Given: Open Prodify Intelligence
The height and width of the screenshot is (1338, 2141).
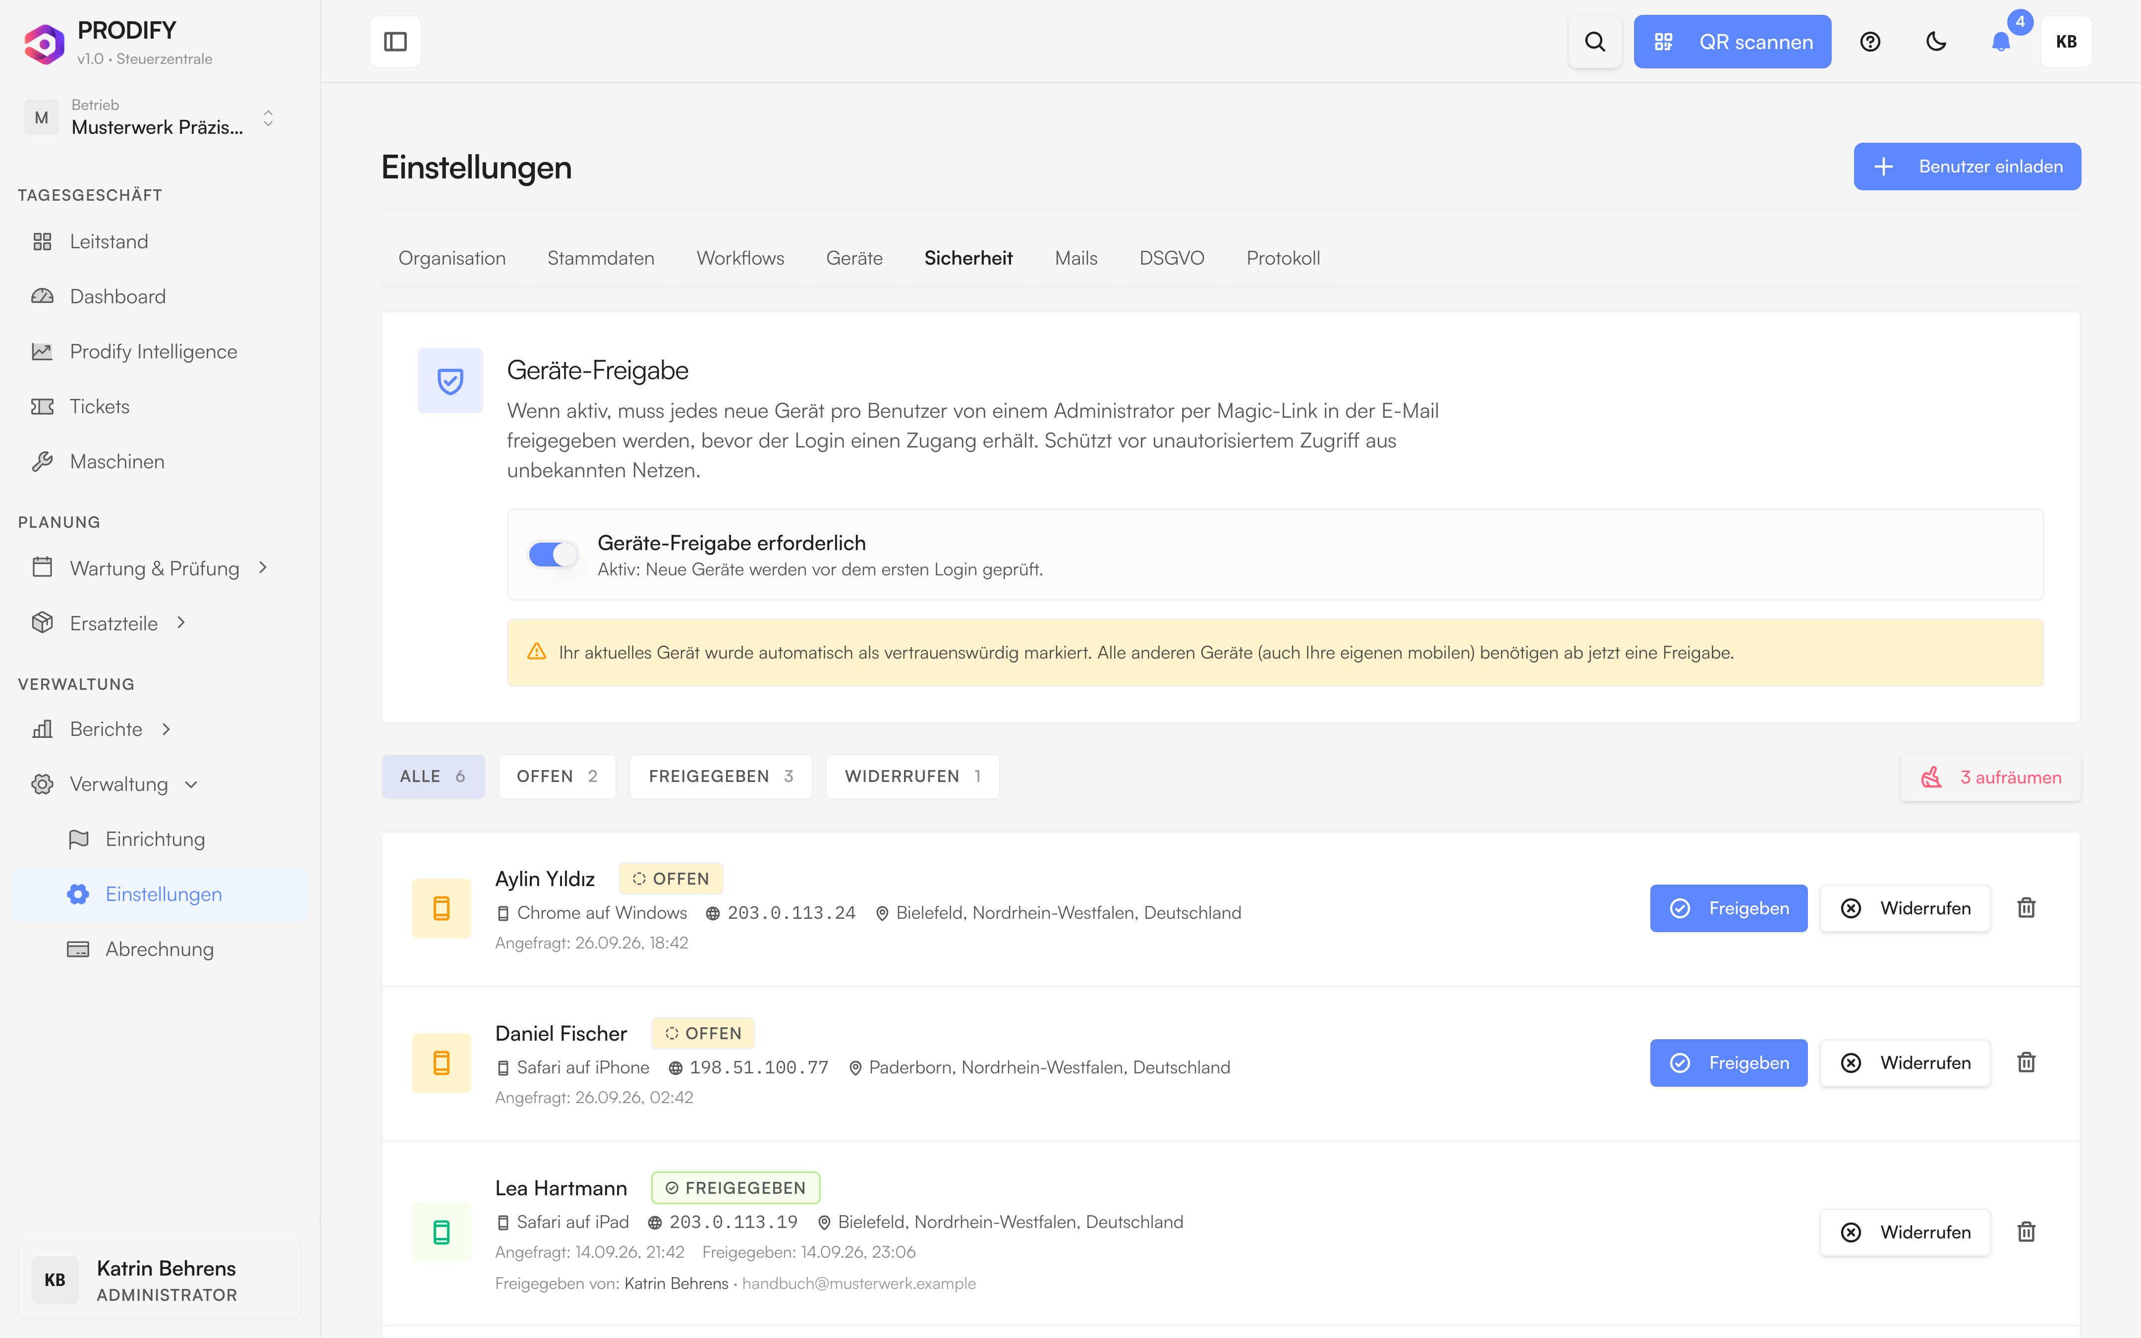Looking at the screenshot, I should click(159, 351).
